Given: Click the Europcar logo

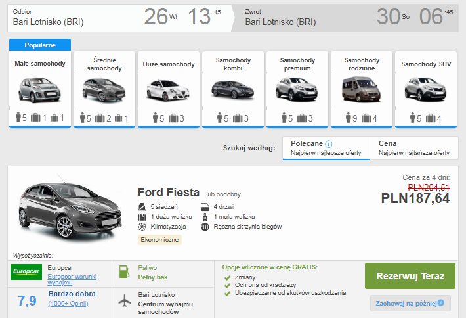Looking at the screenshot, I should 26,272.
